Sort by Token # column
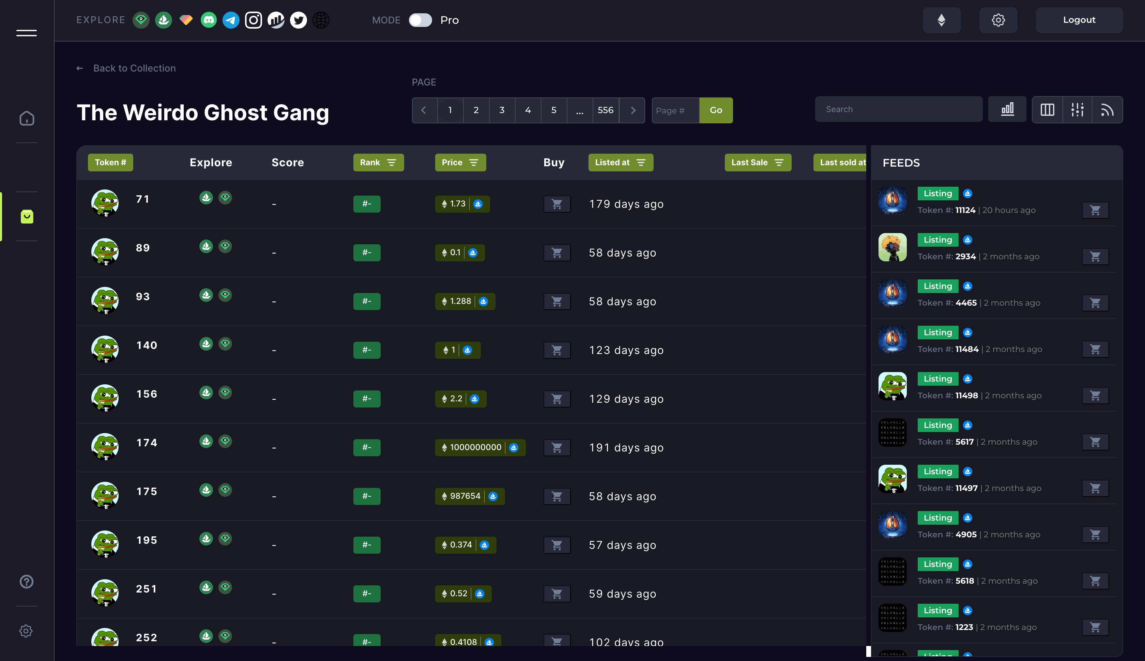 coord(110,163)
